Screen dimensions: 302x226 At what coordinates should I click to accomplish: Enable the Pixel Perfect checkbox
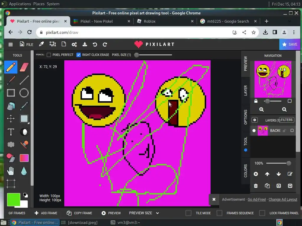pos(49,55)
